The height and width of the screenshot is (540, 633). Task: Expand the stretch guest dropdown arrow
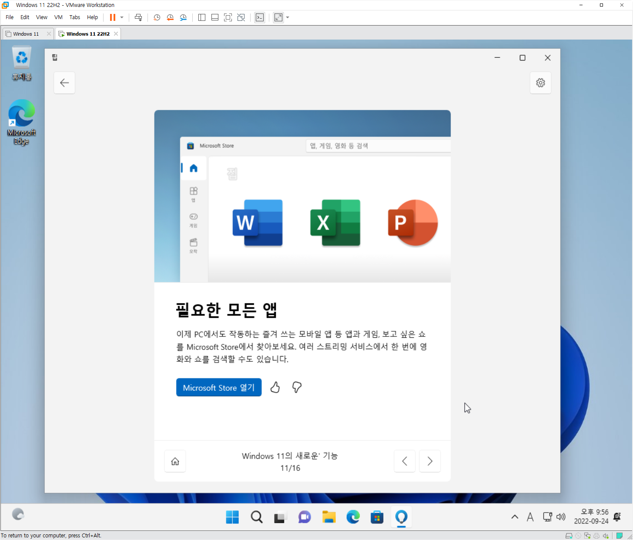coord(288,17)
